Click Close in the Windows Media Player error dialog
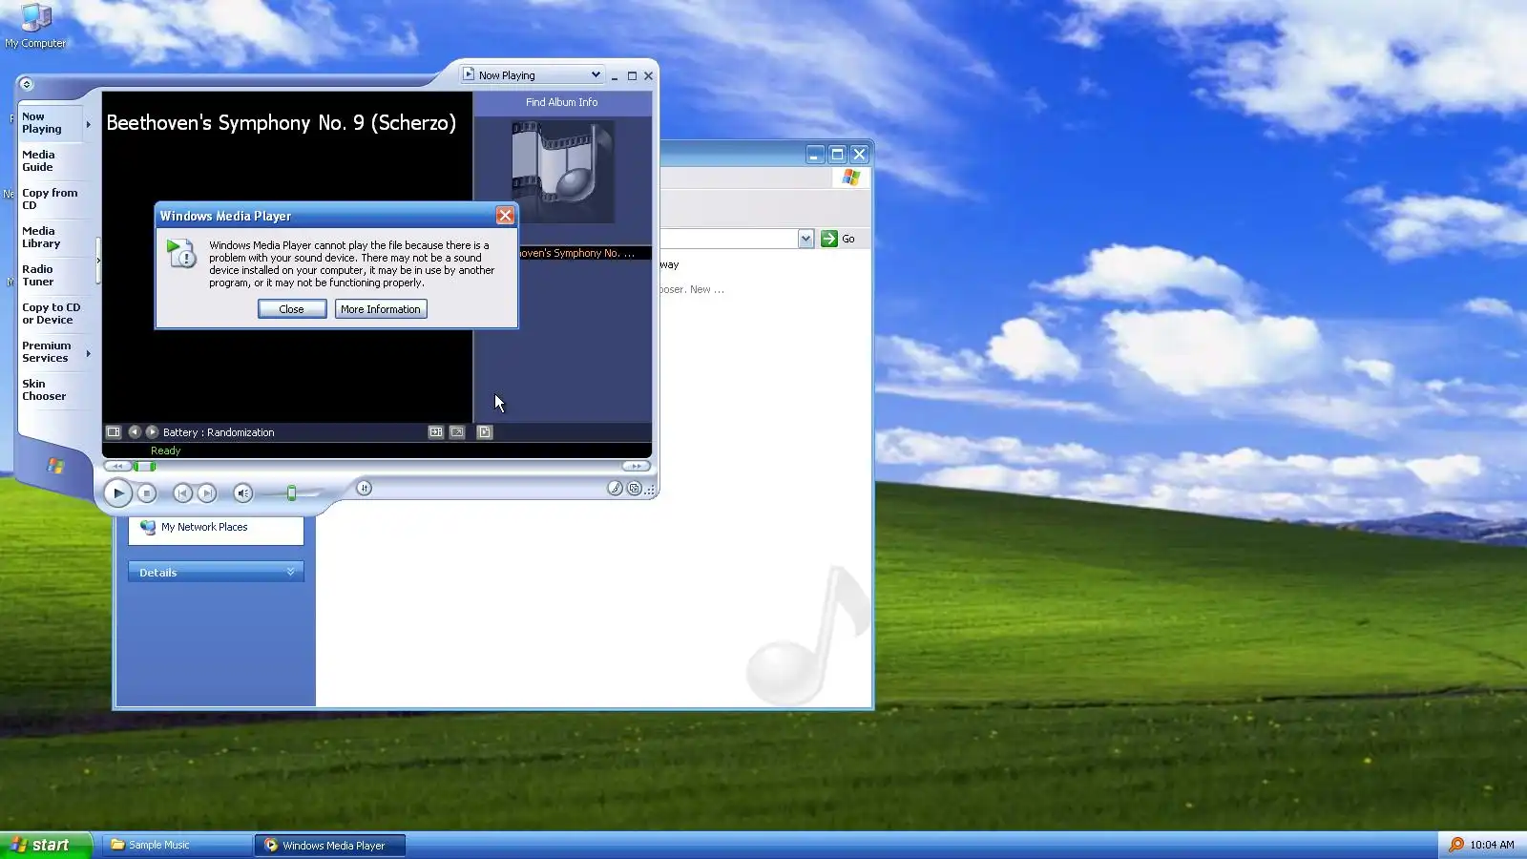1527x859 pixels. tap(291, 309)
